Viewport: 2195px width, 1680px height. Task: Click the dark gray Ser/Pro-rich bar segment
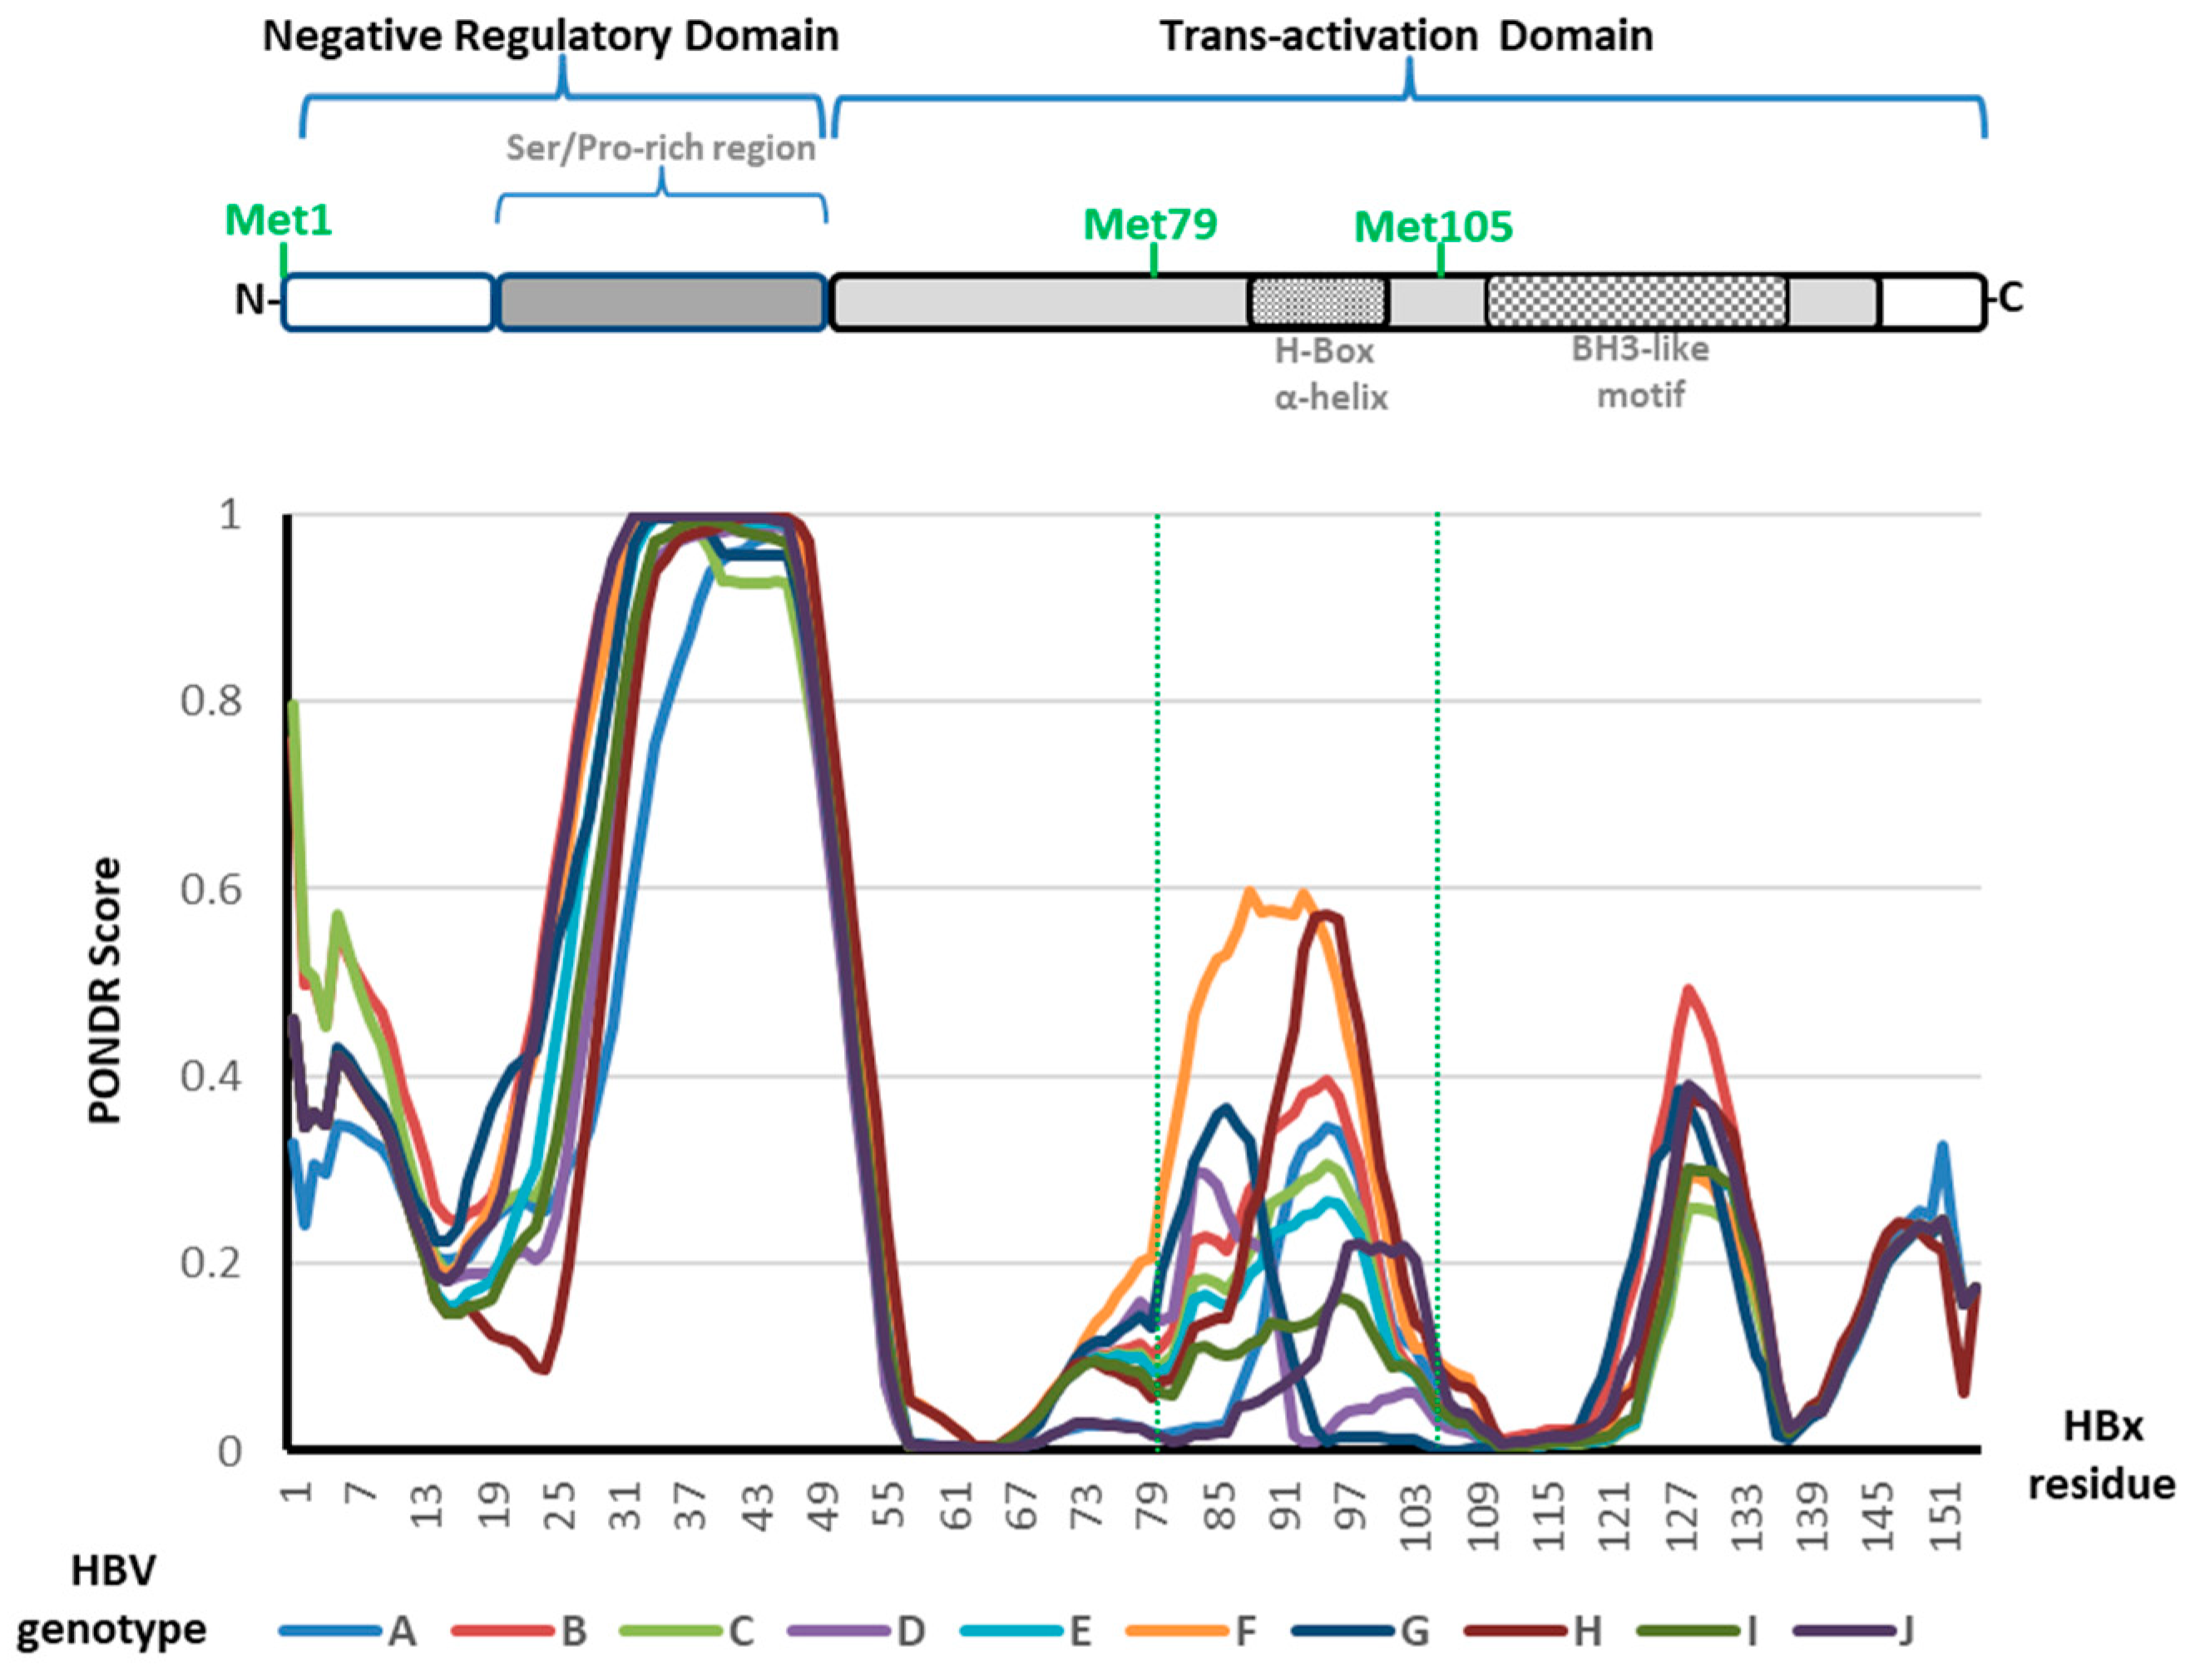coord(662,301)
